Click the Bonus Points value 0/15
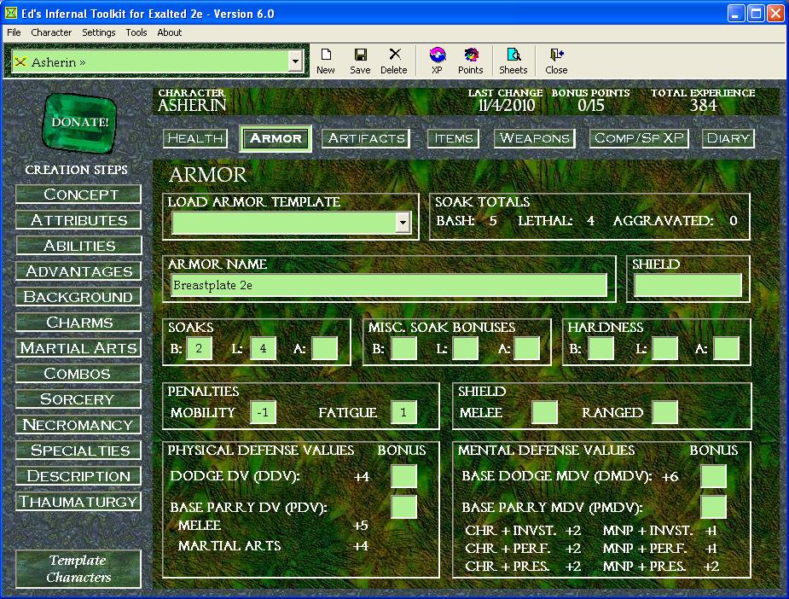 point(590,106)
